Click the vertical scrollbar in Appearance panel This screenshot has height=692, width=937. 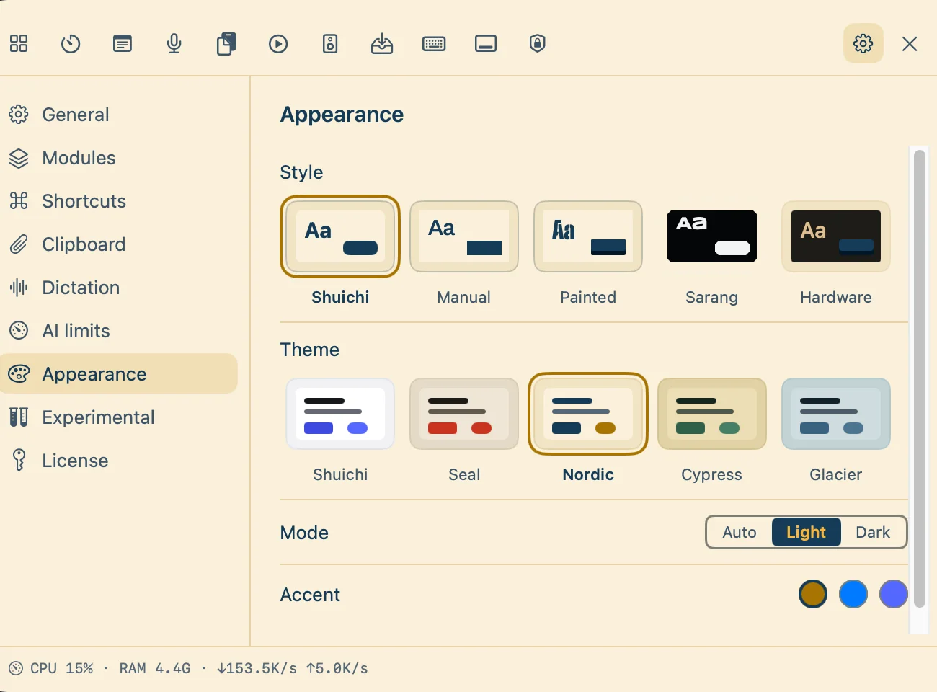coord(919,378)
